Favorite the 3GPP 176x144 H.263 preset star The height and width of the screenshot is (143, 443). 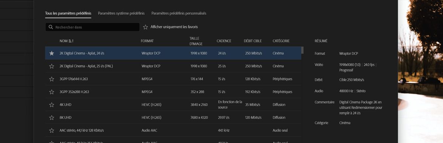point(52,79)
